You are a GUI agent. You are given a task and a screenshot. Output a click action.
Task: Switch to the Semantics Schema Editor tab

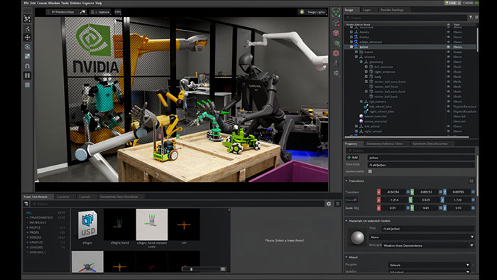(x=385, y=144)
